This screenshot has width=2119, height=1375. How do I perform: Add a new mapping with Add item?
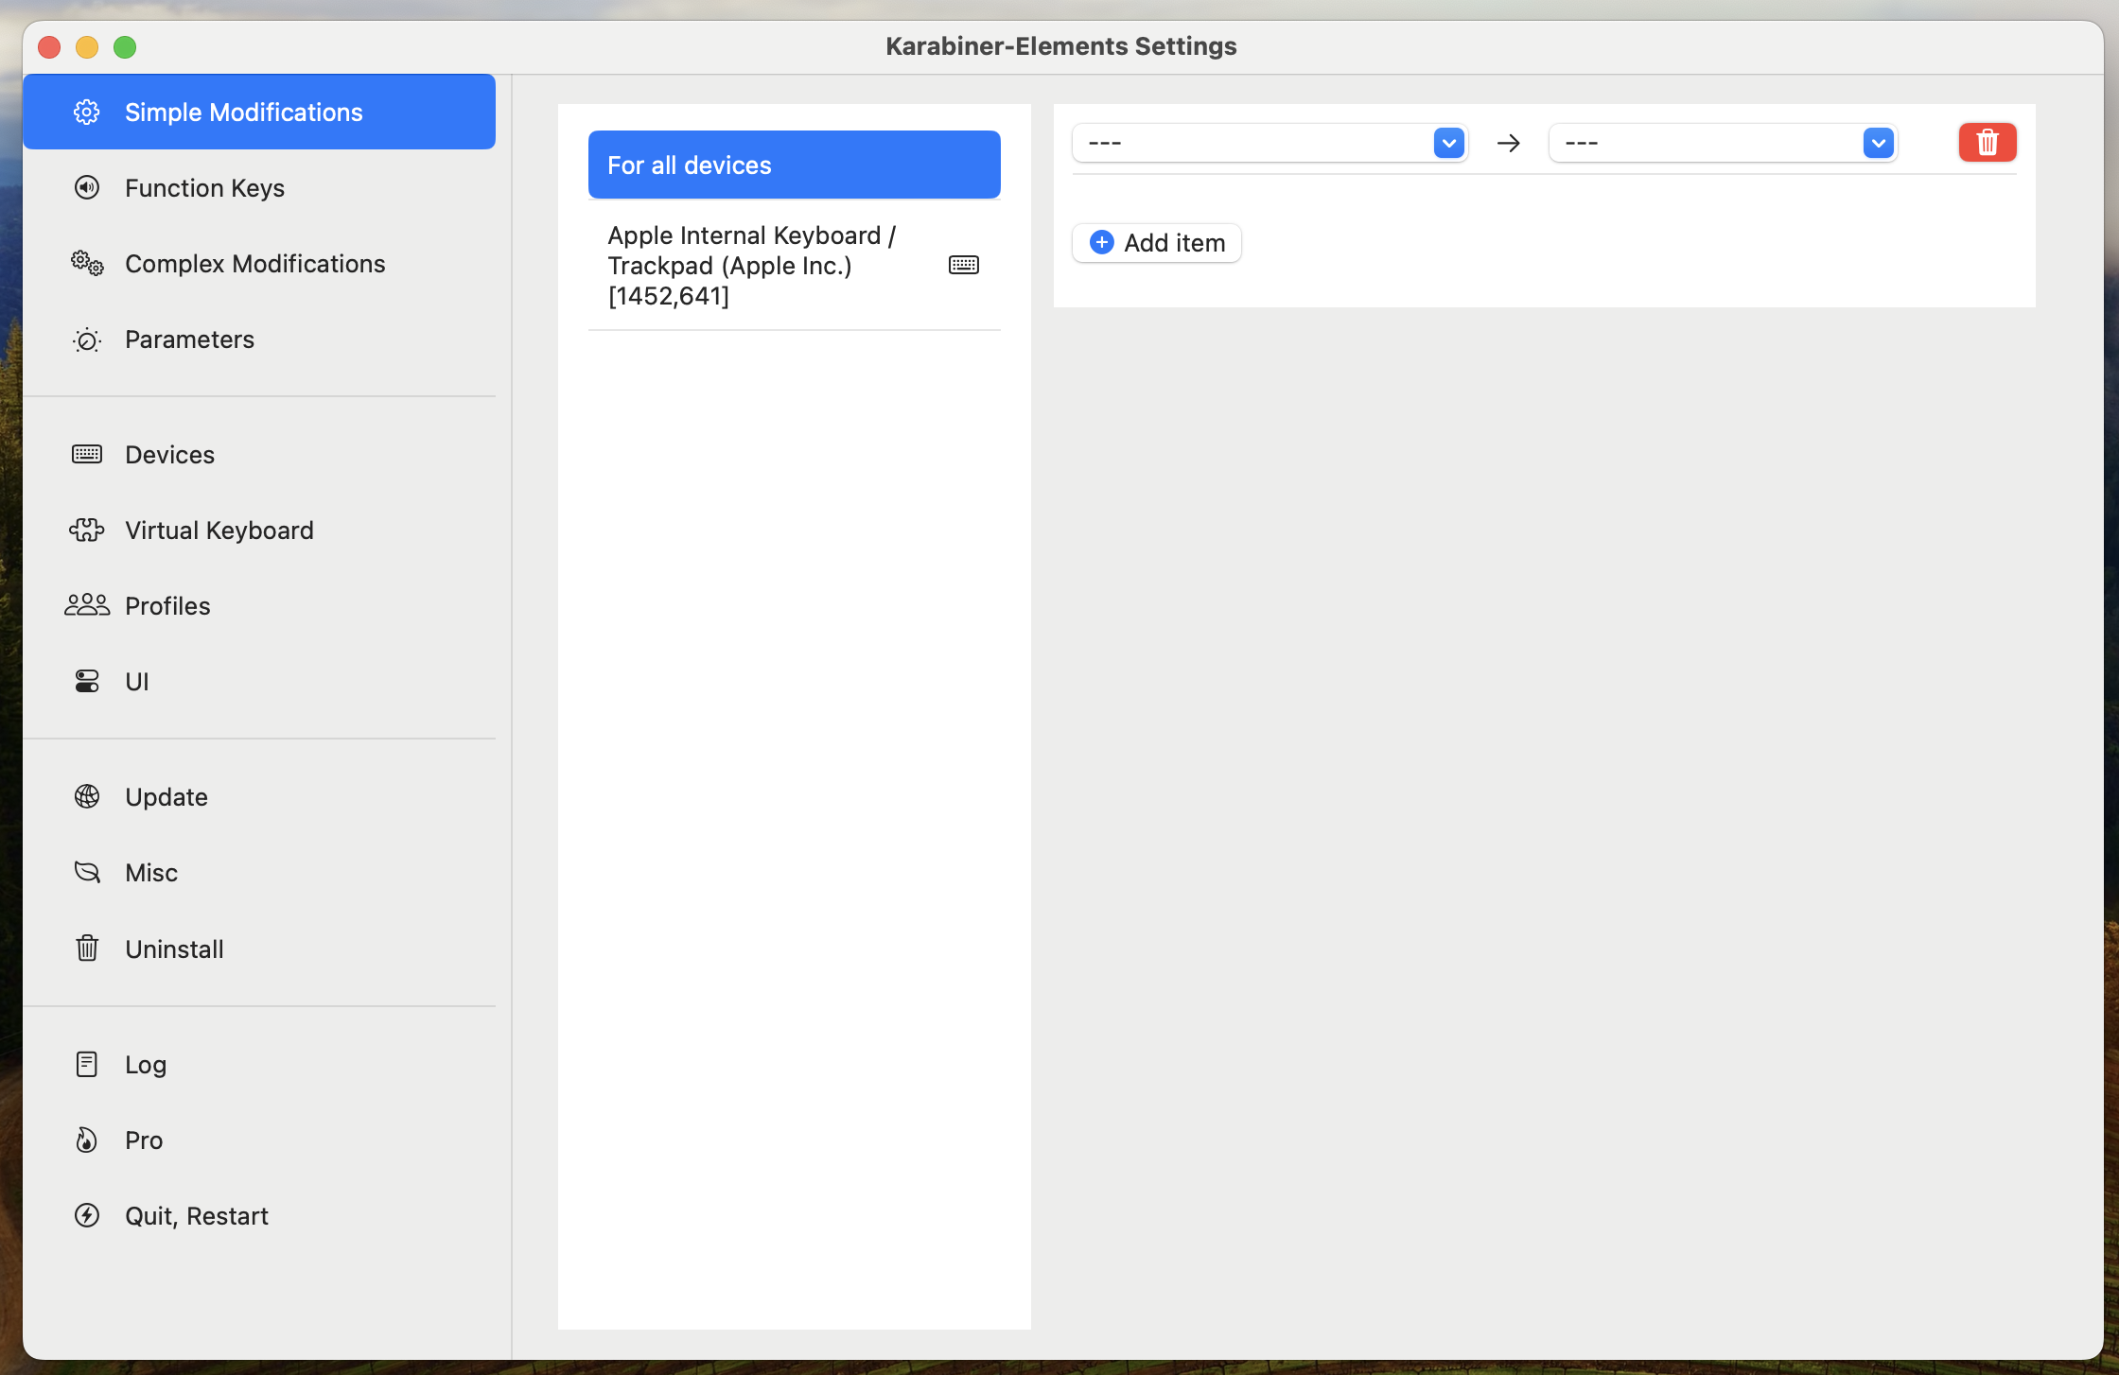(1157, 242)
